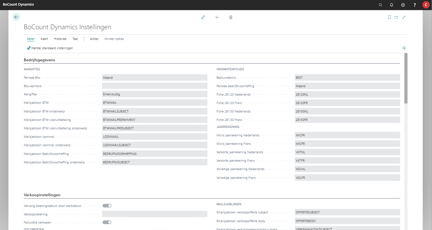Click the Bestuurdernrs. field BEST

pos(347,78)
